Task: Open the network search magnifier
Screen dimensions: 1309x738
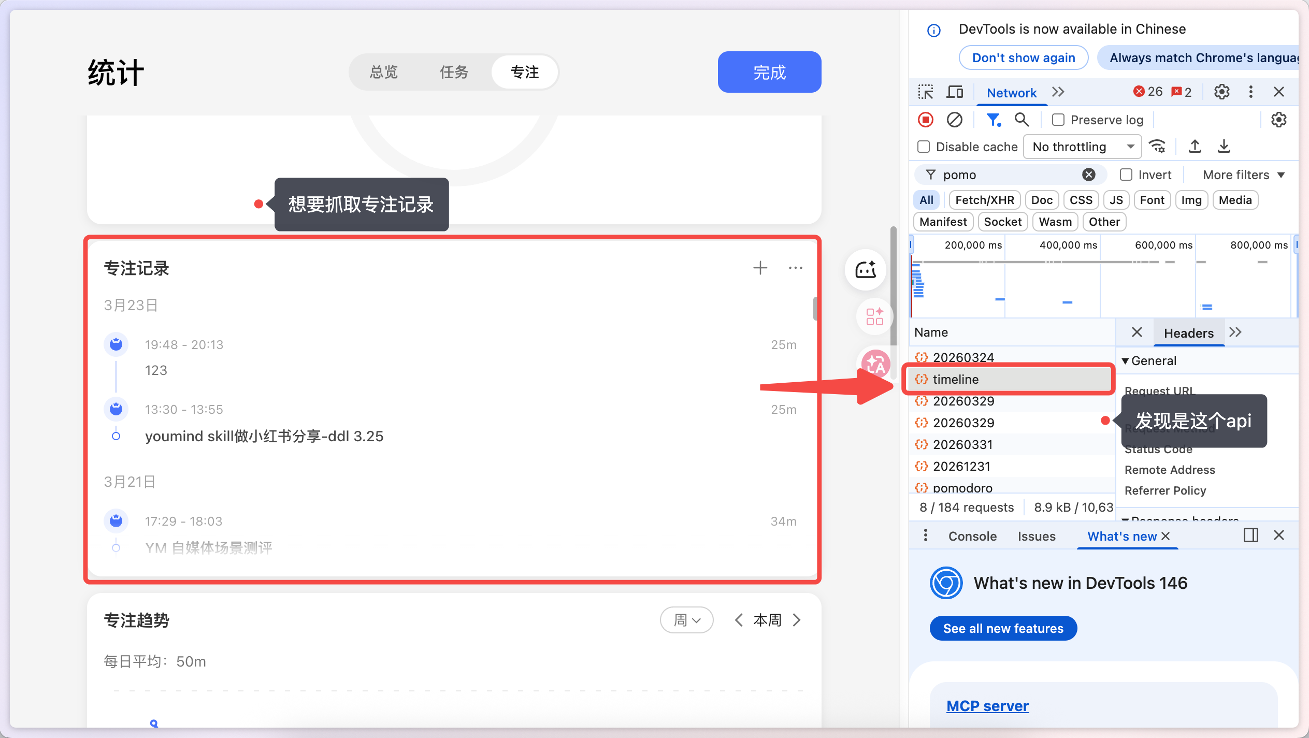Action: tap(1021, 120)
